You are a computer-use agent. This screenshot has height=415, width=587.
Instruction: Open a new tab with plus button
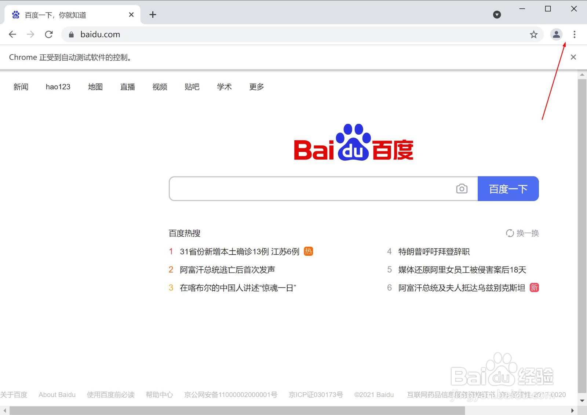coord(153,15)
